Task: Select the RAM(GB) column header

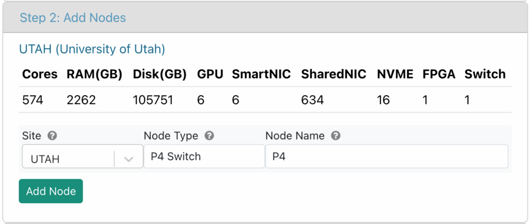Action: tap(95, 74)
